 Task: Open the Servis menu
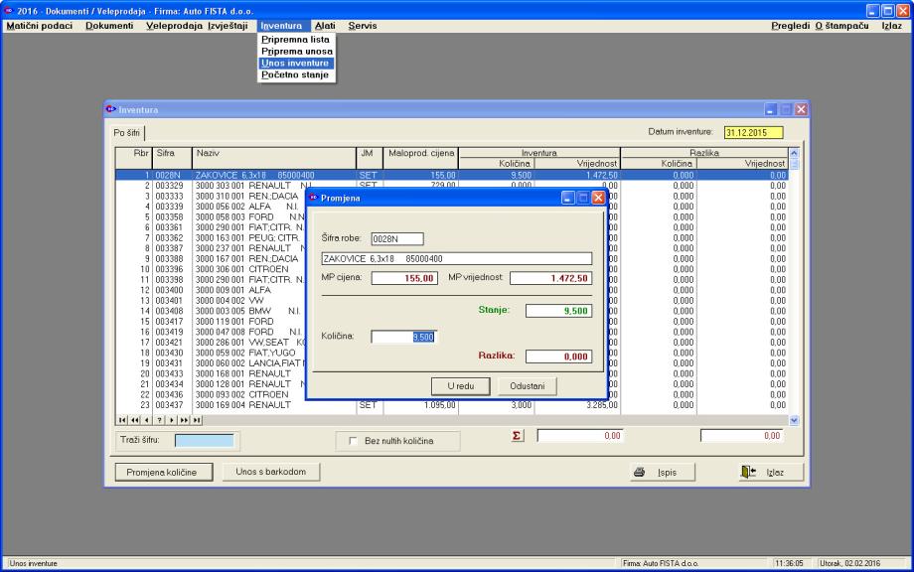click(362, 26)
